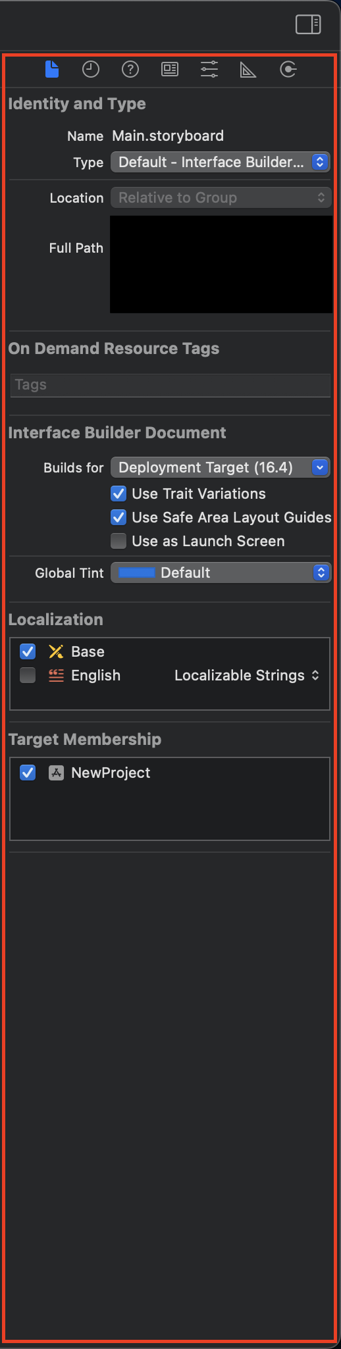
Task: Open Builds for Deployment Target dropdown
Action: 220,467
